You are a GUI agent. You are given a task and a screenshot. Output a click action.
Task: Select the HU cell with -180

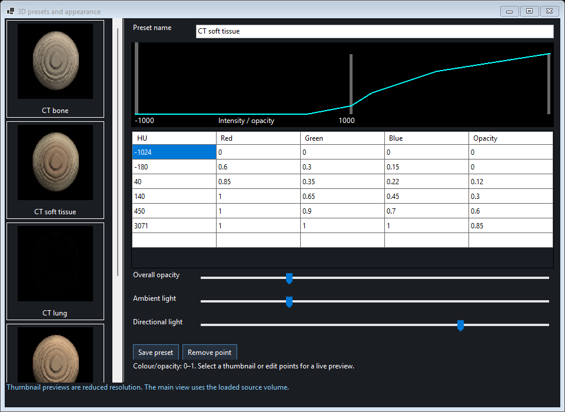click(174, 167)
